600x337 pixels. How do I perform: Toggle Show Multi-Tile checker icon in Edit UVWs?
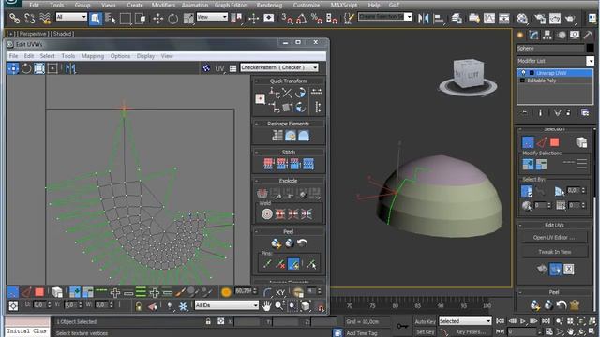click(x=206, y=68)
